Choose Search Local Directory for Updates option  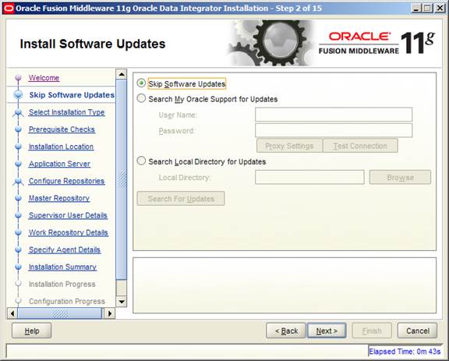[x=141, y=161]
